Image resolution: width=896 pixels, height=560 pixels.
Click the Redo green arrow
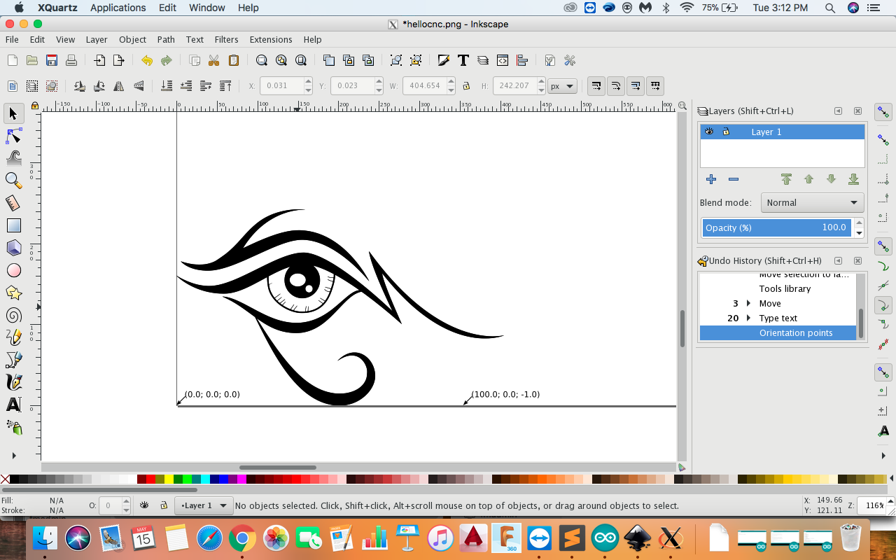pos(166,60)
